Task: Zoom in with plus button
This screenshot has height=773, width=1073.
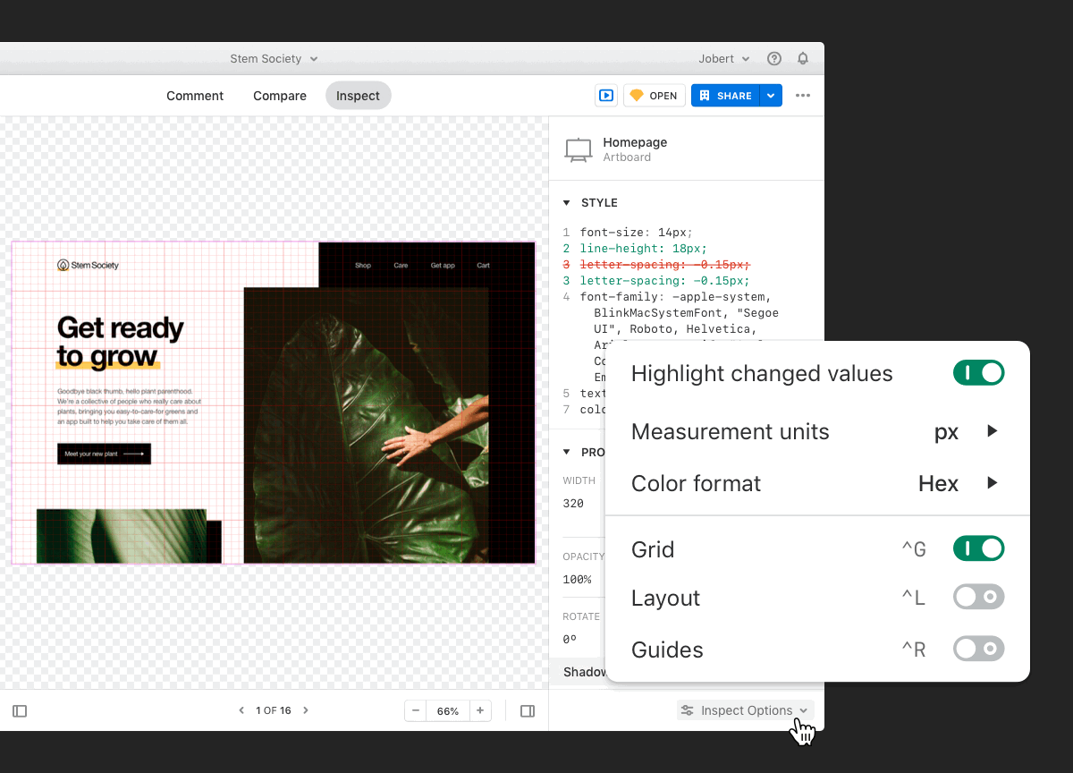Action: pos(480,711)
